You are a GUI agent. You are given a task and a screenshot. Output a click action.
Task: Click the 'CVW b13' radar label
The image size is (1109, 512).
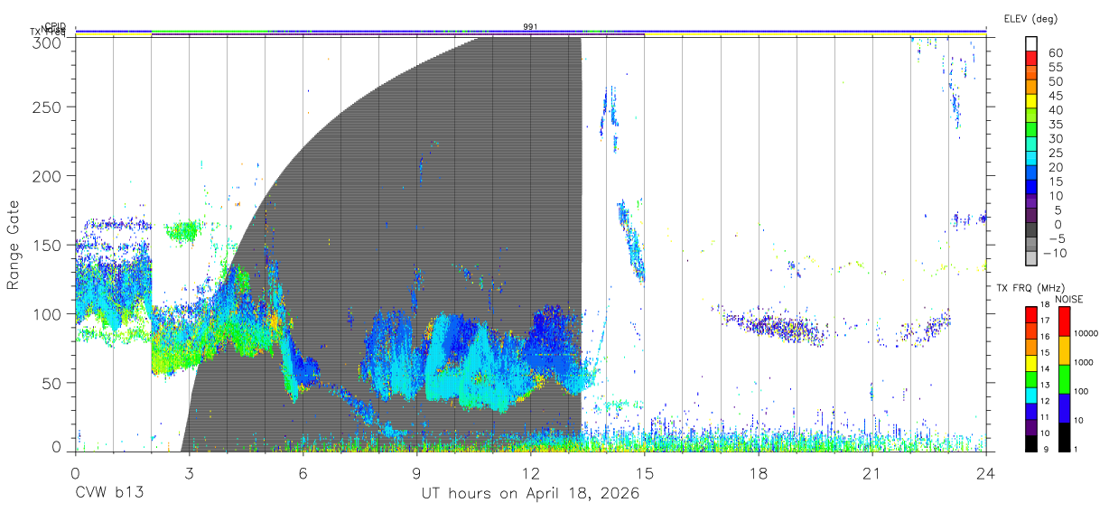tap(109, 494)
